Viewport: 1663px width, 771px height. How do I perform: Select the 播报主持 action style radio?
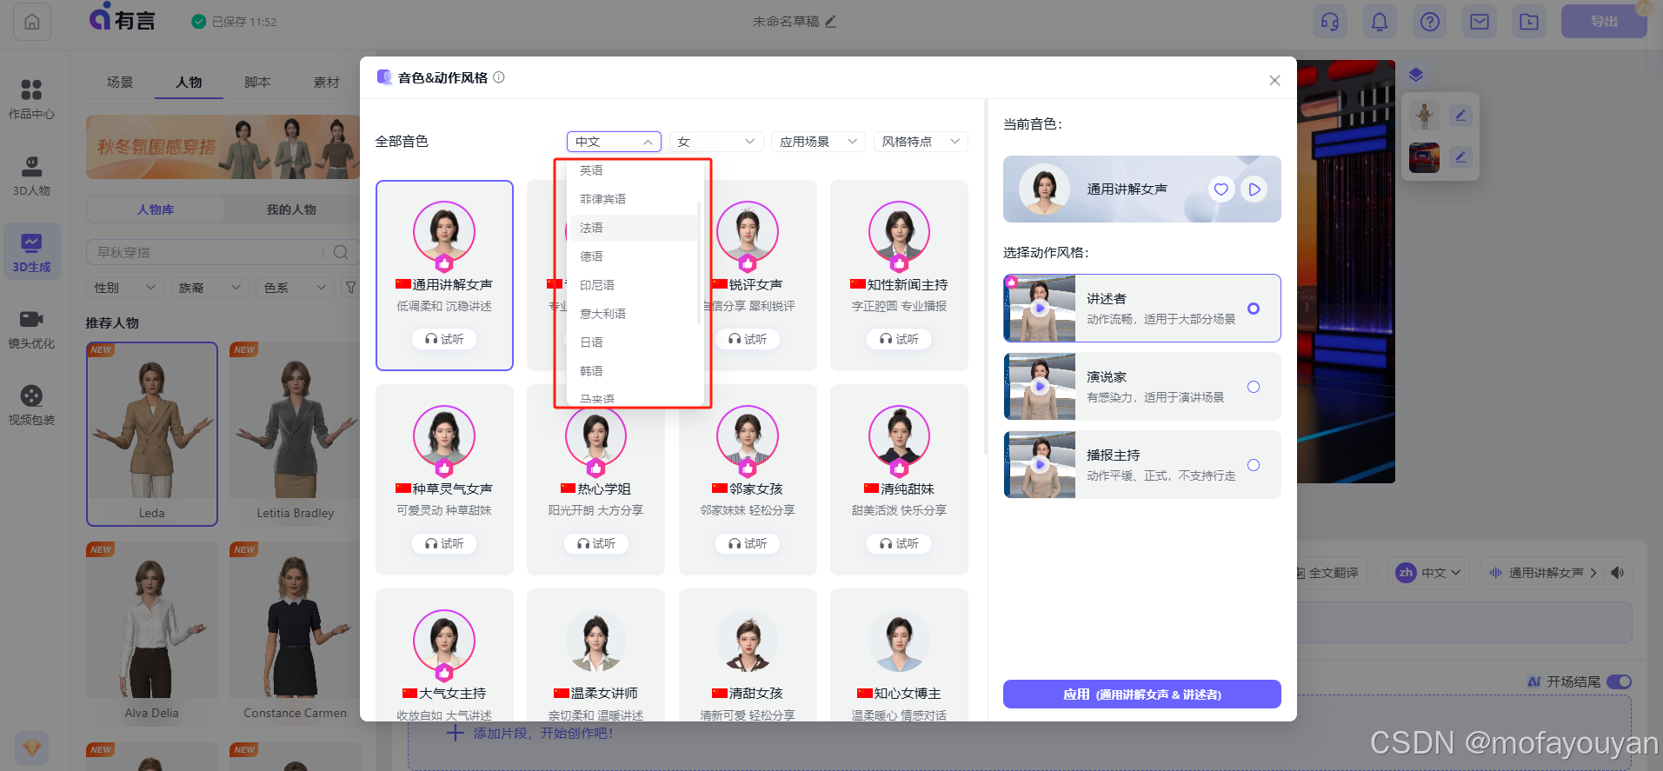click(1254, 465)
